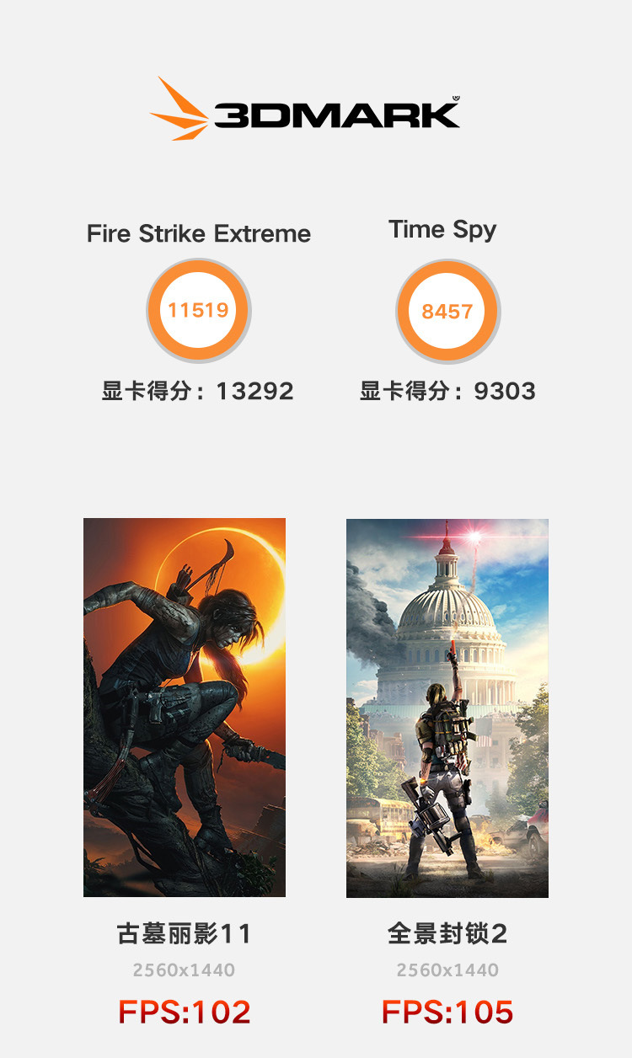The image size is (632, 1058).
Task: Click the orange 11519 score circle
Action: pyautogui.click(x=198, y=310)
